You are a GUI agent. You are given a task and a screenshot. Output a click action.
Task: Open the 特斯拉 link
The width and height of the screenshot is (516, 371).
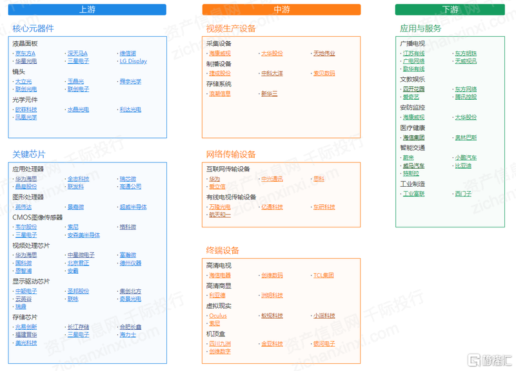(411, 173)
